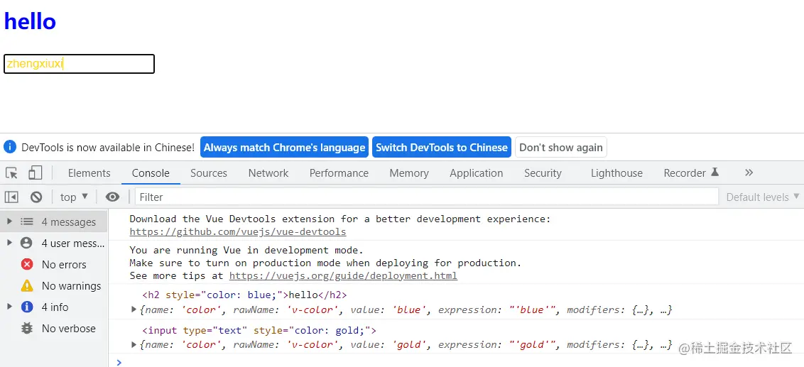This screenshot has width=804, height=367.
Task: Clear the console with the ban icon
Action: point(36,197)
